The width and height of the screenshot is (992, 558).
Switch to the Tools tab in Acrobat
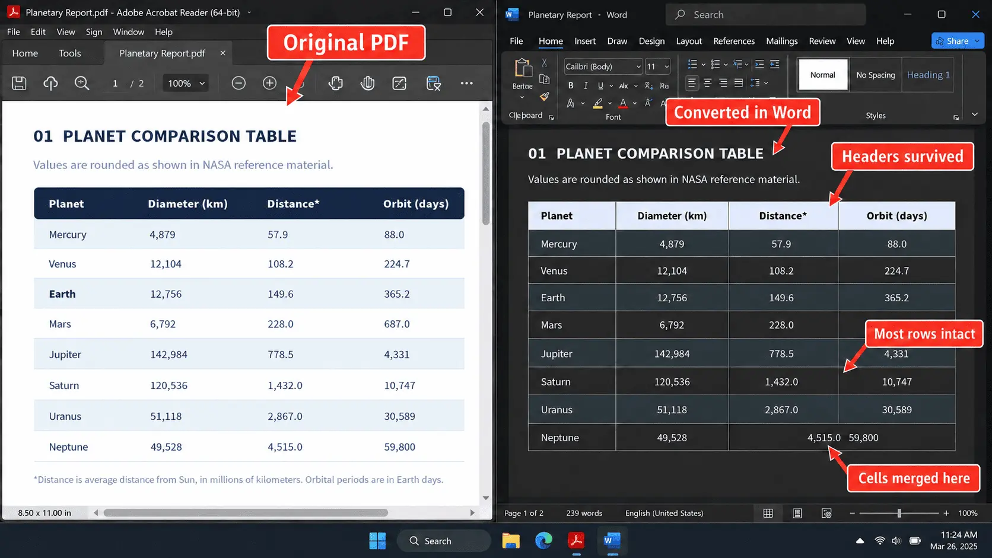point(70,53)
